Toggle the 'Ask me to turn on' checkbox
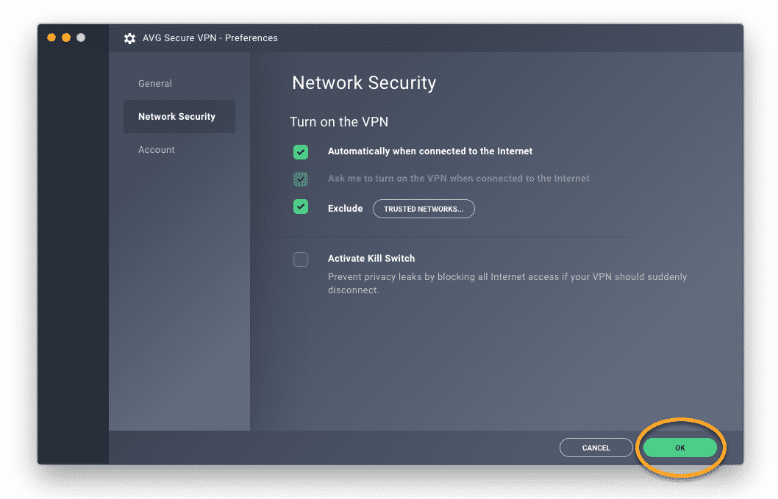 click(301, 179)
